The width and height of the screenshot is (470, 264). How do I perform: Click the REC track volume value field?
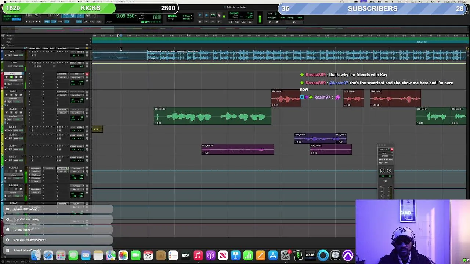point(77,81)
